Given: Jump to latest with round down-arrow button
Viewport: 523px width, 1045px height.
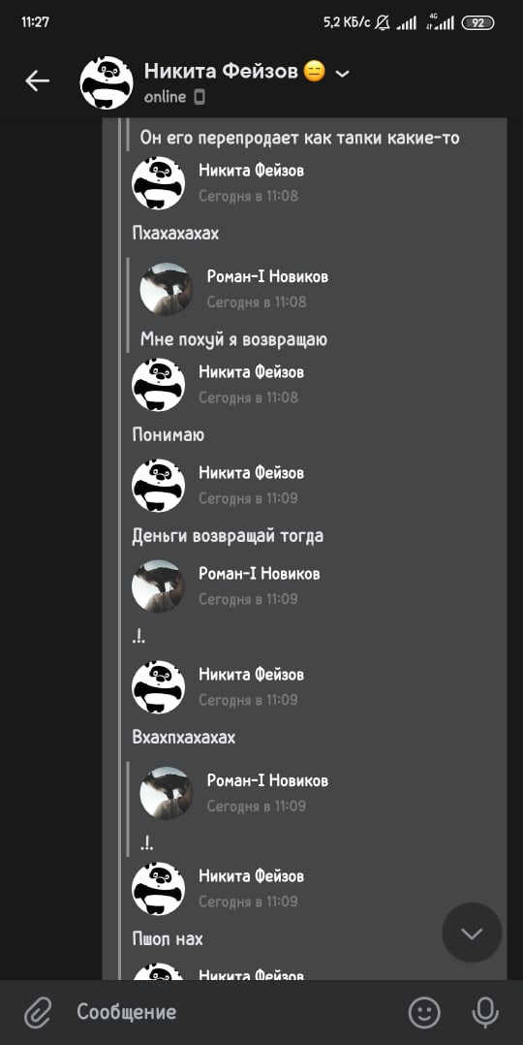Looking at the screenshot, I should coord(472,933).
